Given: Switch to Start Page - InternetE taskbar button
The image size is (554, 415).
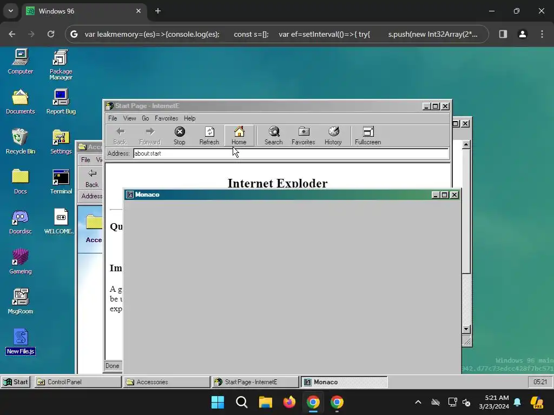Looking at the screenshot, I should click(255, 382).
